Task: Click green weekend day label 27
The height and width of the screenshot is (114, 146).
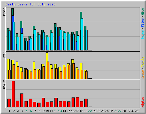Action: tap(120, 111)
